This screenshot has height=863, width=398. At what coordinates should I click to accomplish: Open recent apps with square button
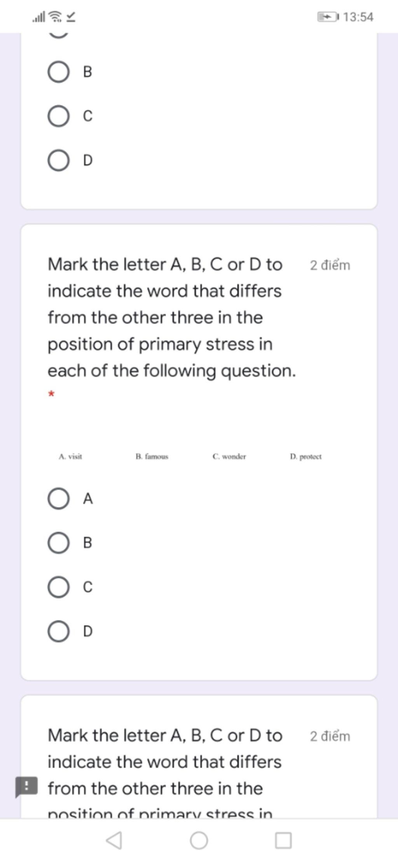(283, 840)
